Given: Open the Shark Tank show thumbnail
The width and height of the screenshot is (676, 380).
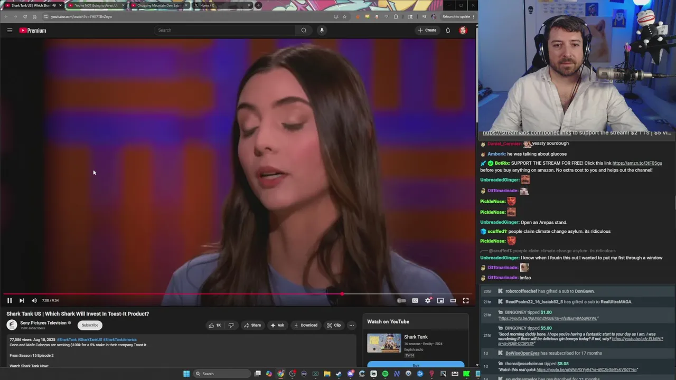Looking at the screenshot, I should [384, 343].
